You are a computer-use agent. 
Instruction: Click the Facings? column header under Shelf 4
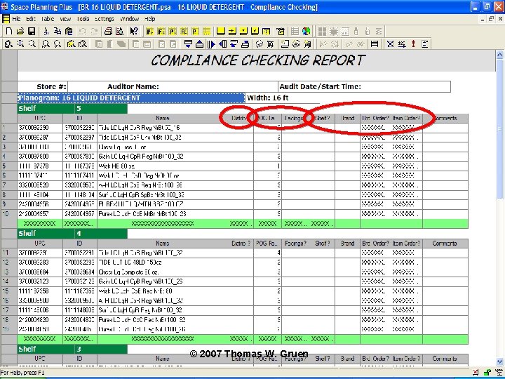tap(295, 244)
